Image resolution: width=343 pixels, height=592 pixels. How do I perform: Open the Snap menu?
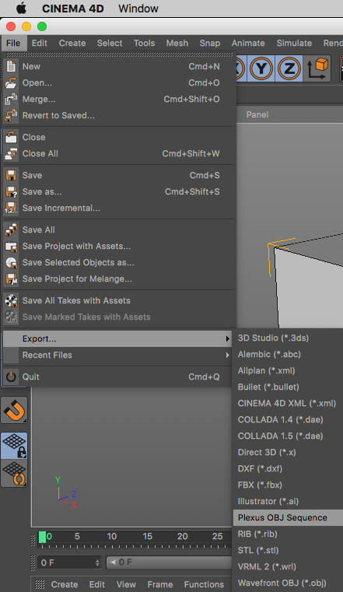click(x=210, y=43)
